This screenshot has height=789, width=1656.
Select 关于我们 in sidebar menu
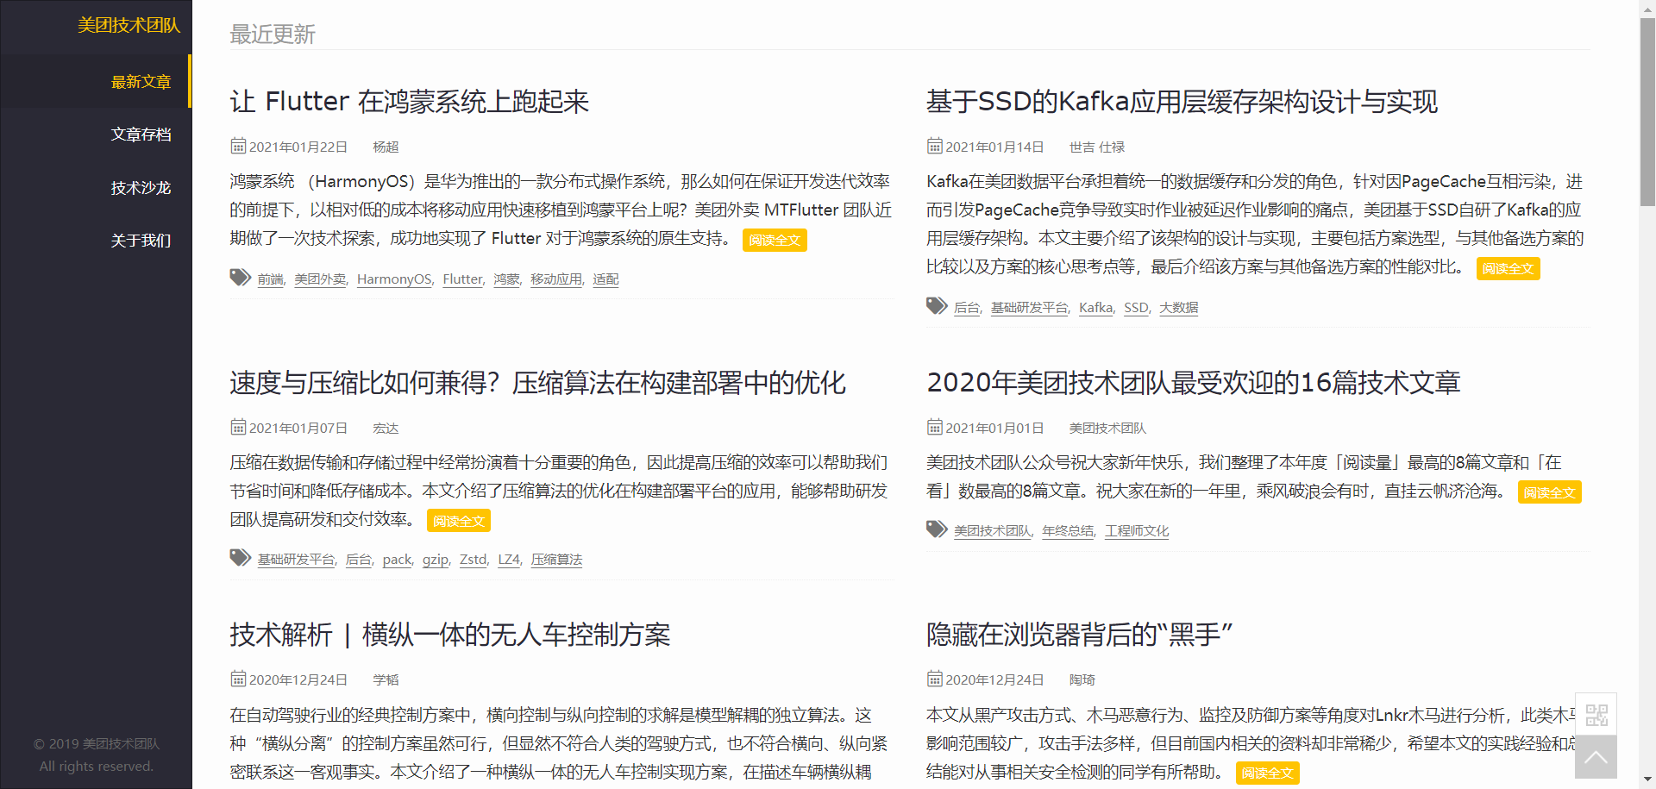click(x=141, y=241)
